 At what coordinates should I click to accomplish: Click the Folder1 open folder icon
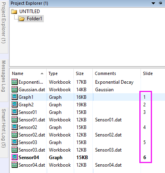[x=22, y=19]
